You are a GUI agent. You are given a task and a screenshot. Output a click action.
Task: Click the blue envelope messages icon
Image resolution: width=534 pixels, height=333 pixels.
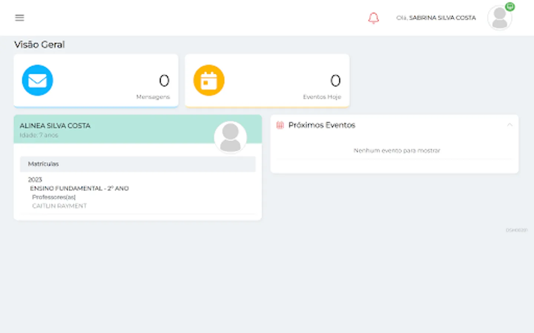point(37,80)
